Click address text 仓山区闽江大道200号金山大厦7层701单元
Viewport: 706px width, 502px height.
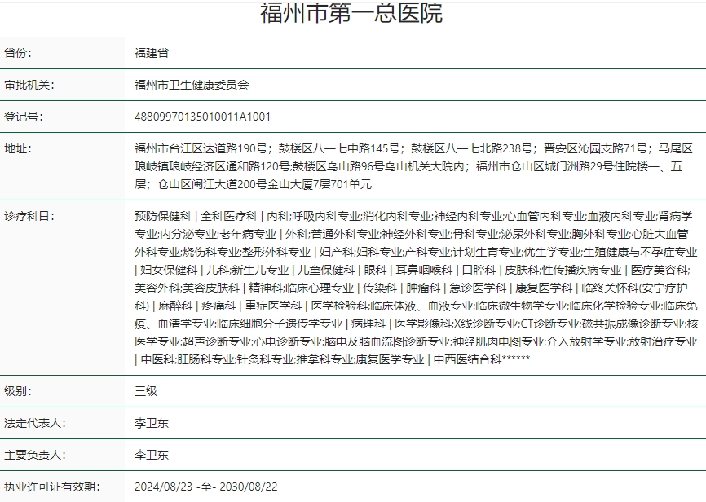click(265, 184)
